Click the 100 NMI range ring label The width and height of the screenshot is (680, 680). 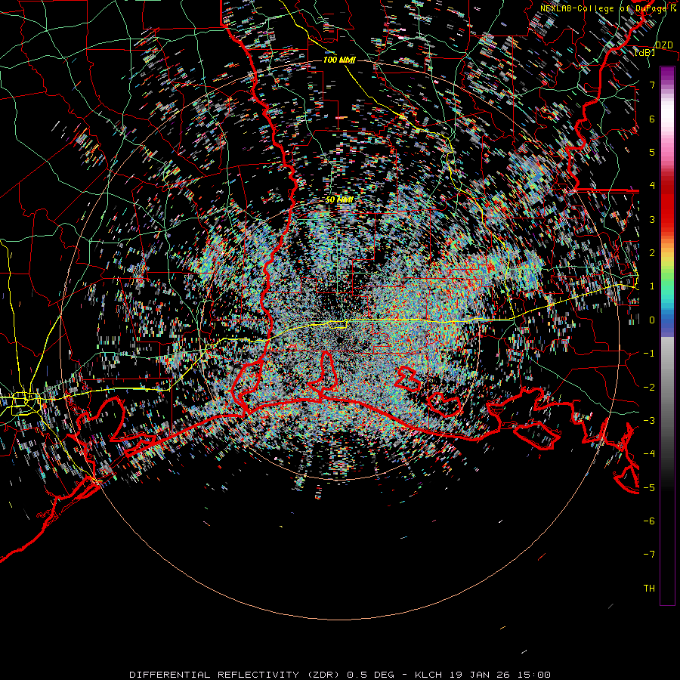[x=339, y=60]
